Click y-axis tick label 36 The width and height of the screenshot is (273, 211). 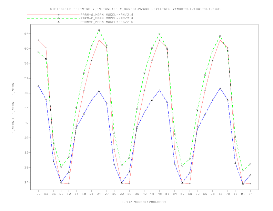pos(26,138)
